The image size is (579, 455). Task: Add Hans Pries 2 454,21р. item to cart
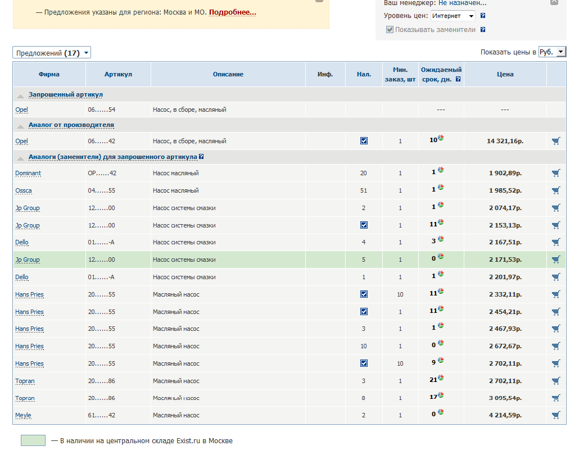556,312
